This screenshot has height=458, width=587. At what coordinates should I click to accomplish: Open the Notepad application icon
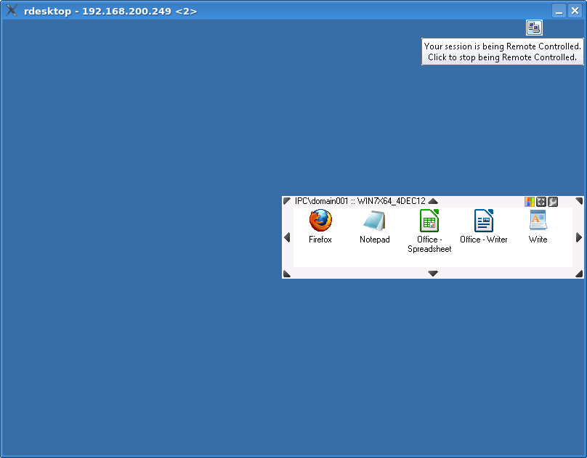click(374, 221)
